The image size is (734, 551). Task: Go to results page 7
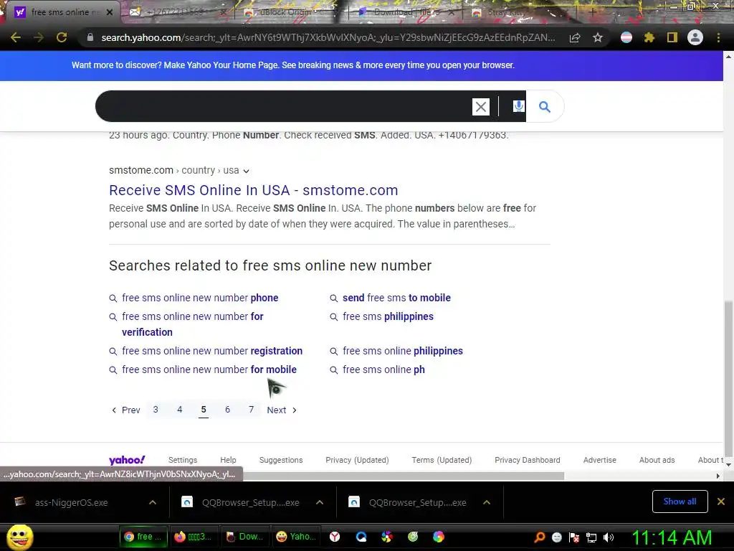pos(252,410)
